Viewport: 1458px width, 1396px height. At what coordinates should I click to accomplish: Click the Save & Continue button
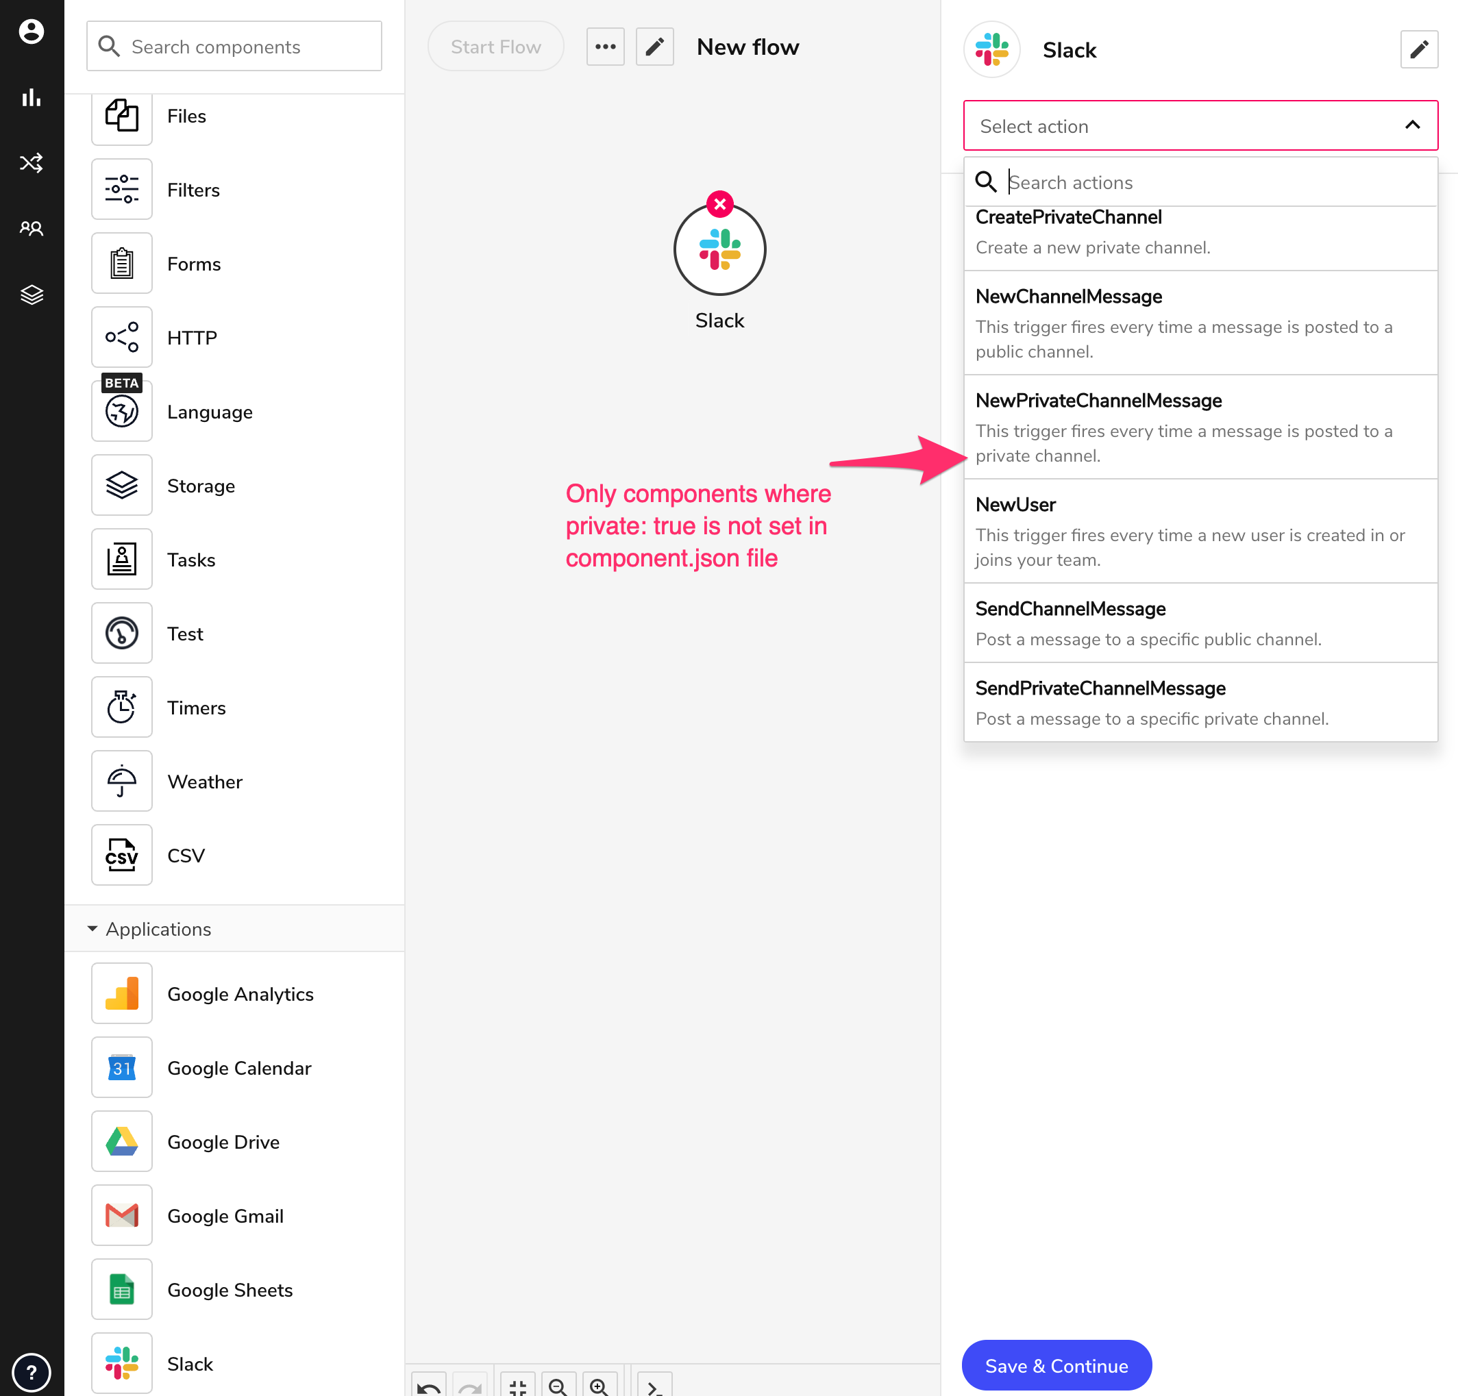click(x=1056, y=1364)
